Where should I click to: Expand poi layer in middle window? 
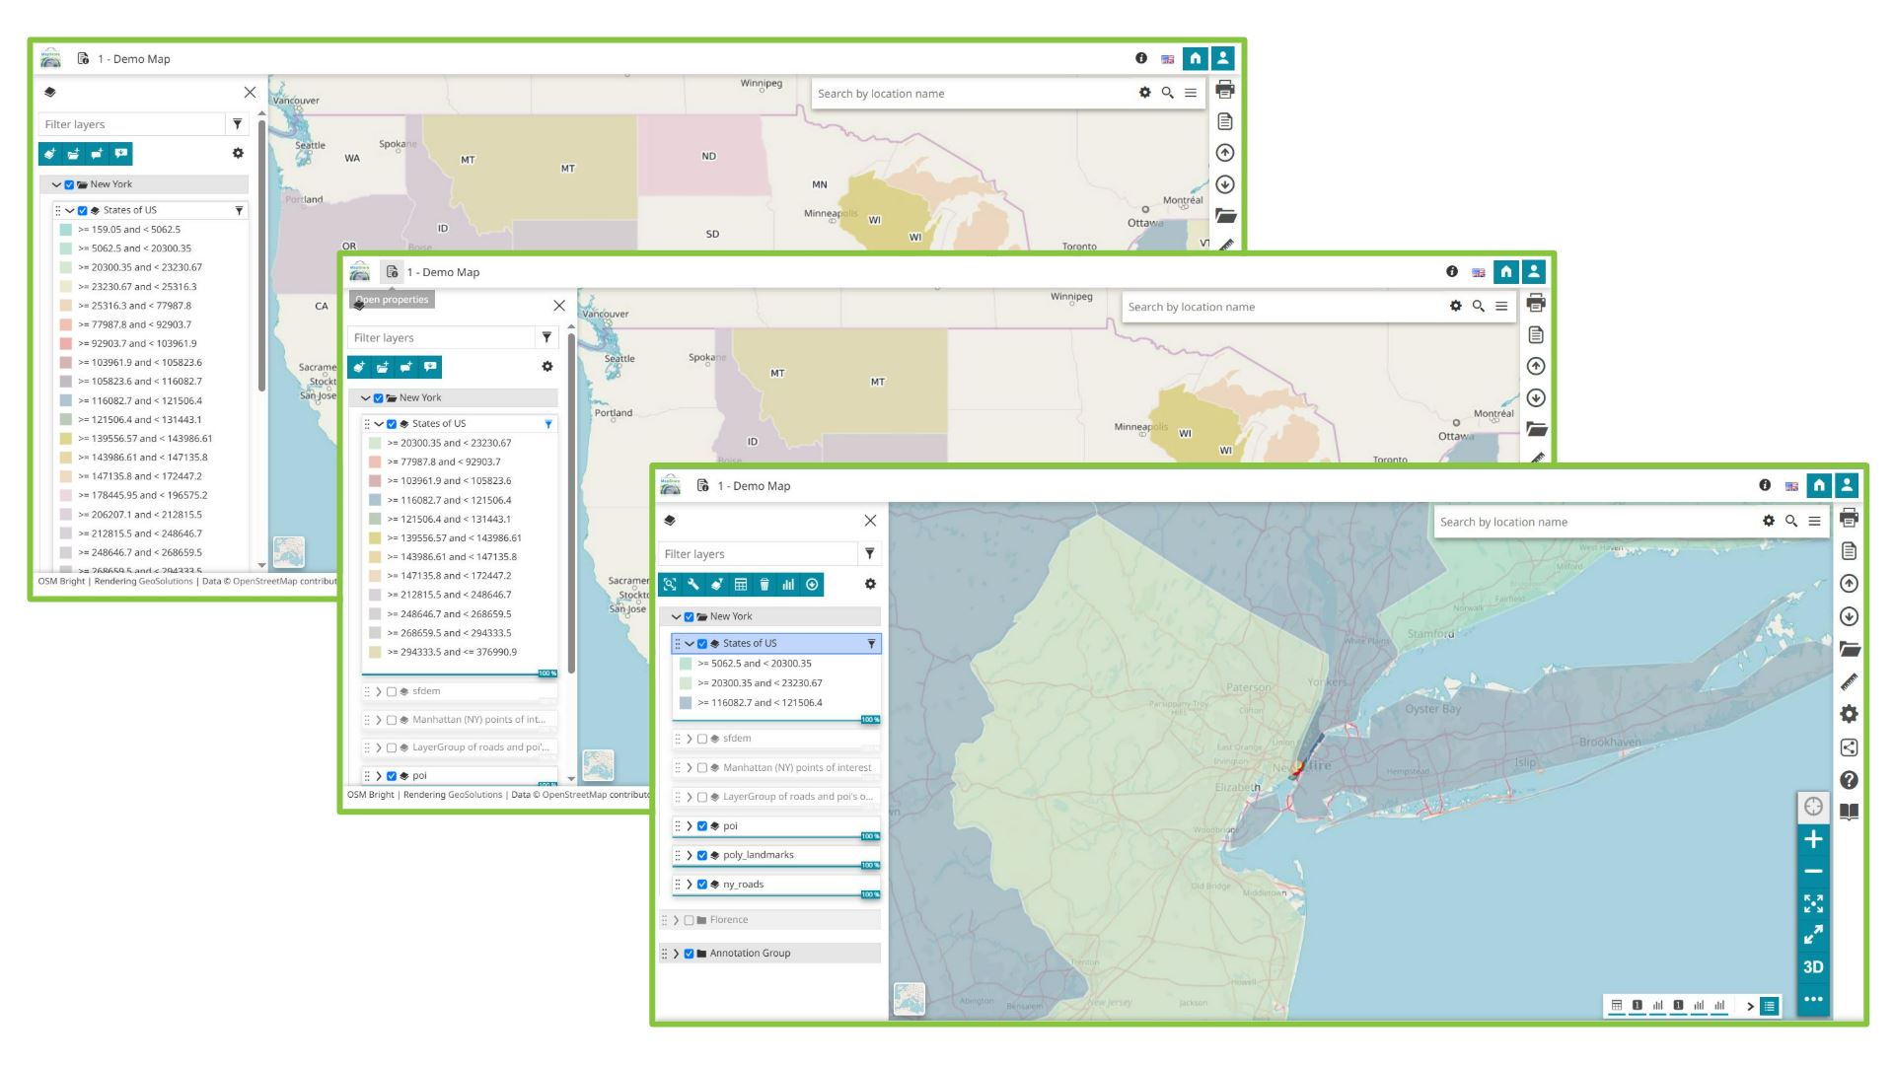coord(379,776)
